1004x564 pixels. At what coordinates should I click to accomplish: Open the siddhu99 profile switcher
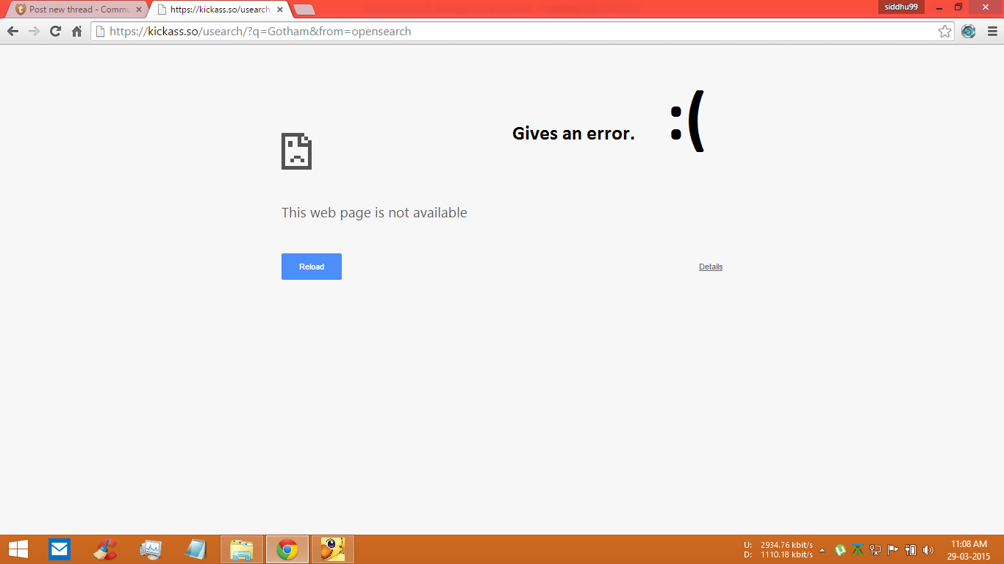point(900,7)
